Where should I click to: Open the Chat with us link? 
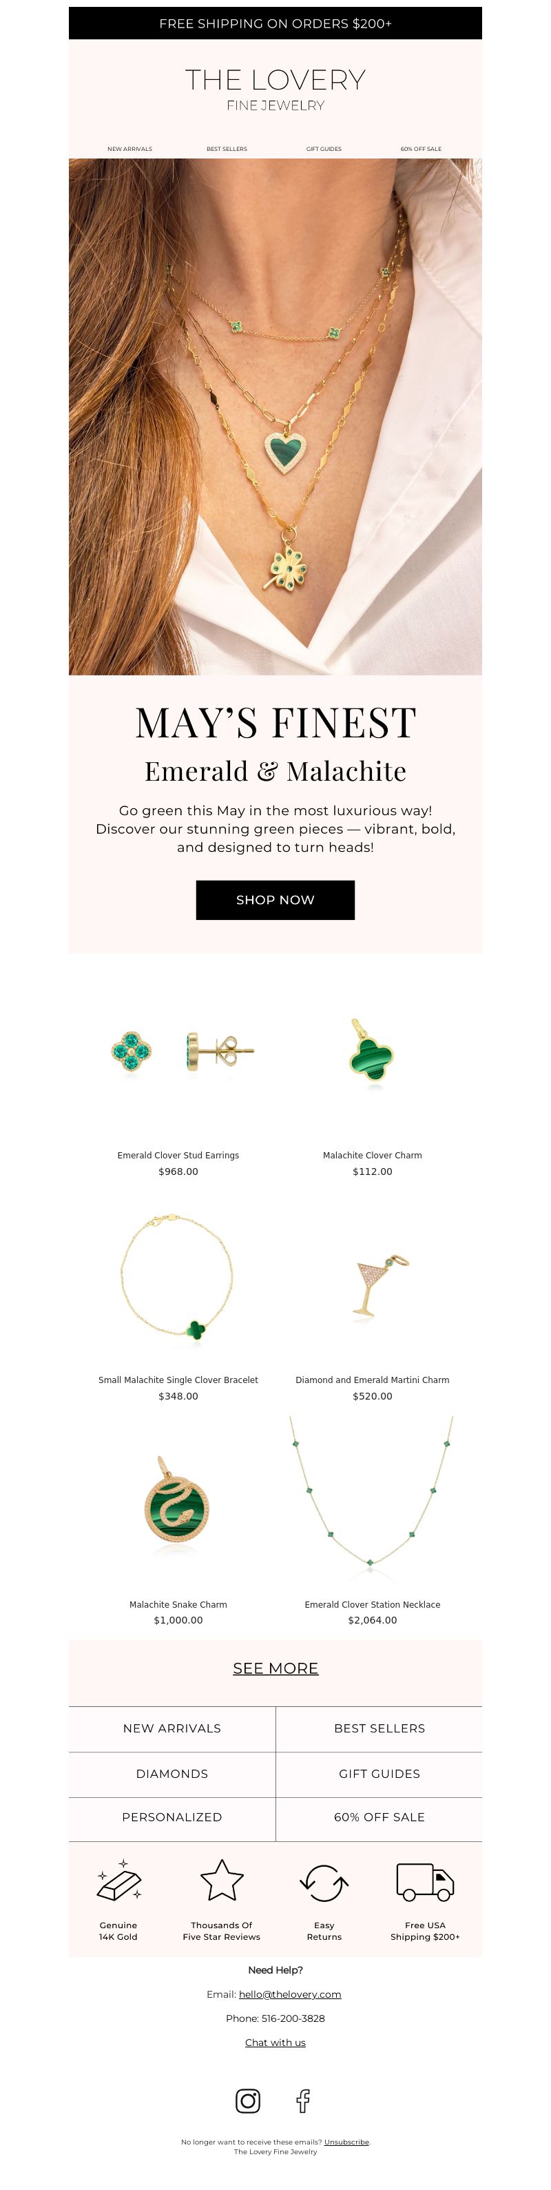275,2042
